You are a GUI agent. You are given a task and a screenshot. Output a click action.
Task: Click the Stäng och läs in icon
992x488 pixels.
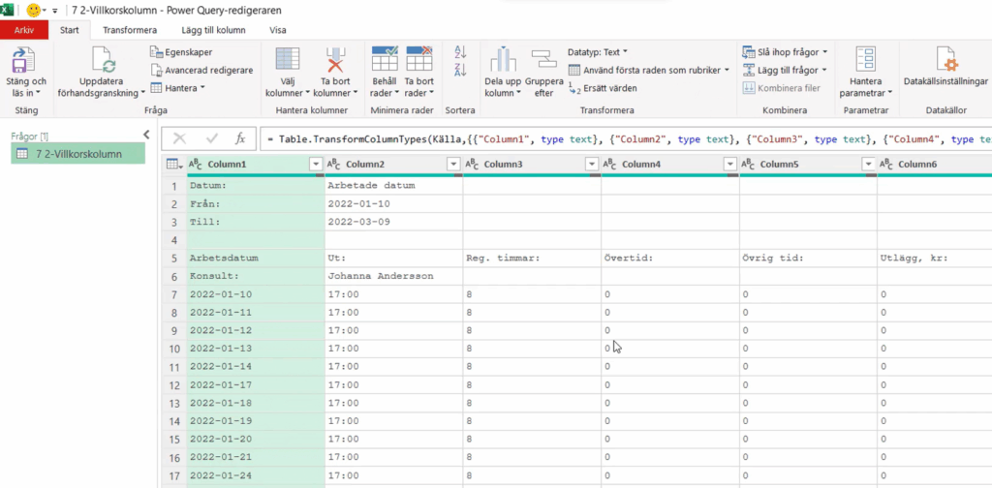[24, 62]
